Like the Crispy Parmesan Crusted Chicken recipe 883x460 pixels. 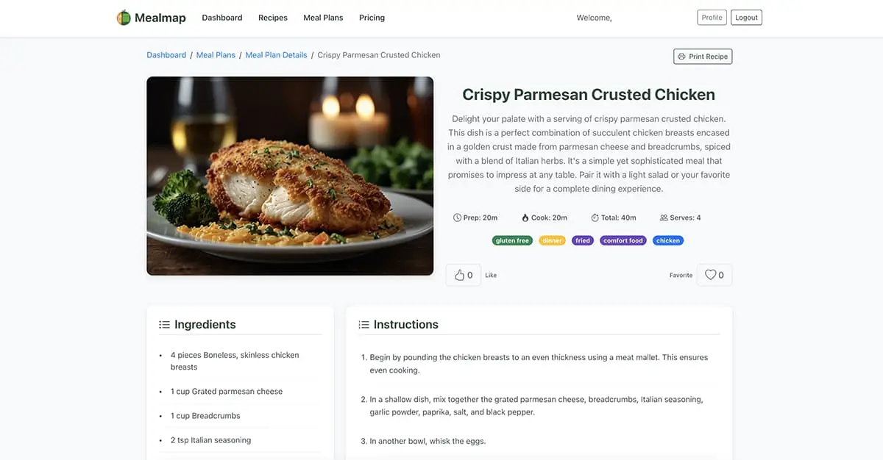[463, 274]
